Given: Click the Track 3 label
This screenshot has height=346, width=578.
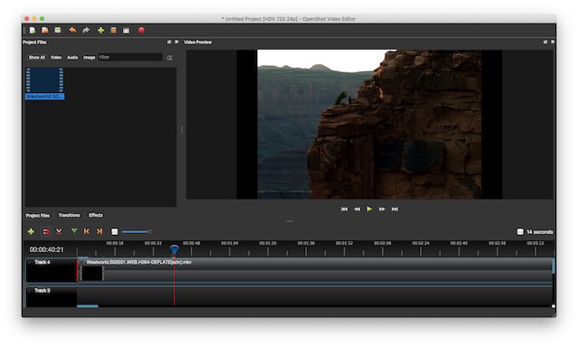Looking at the screenshot, I should pyautogui.click(x=42, y=291).
